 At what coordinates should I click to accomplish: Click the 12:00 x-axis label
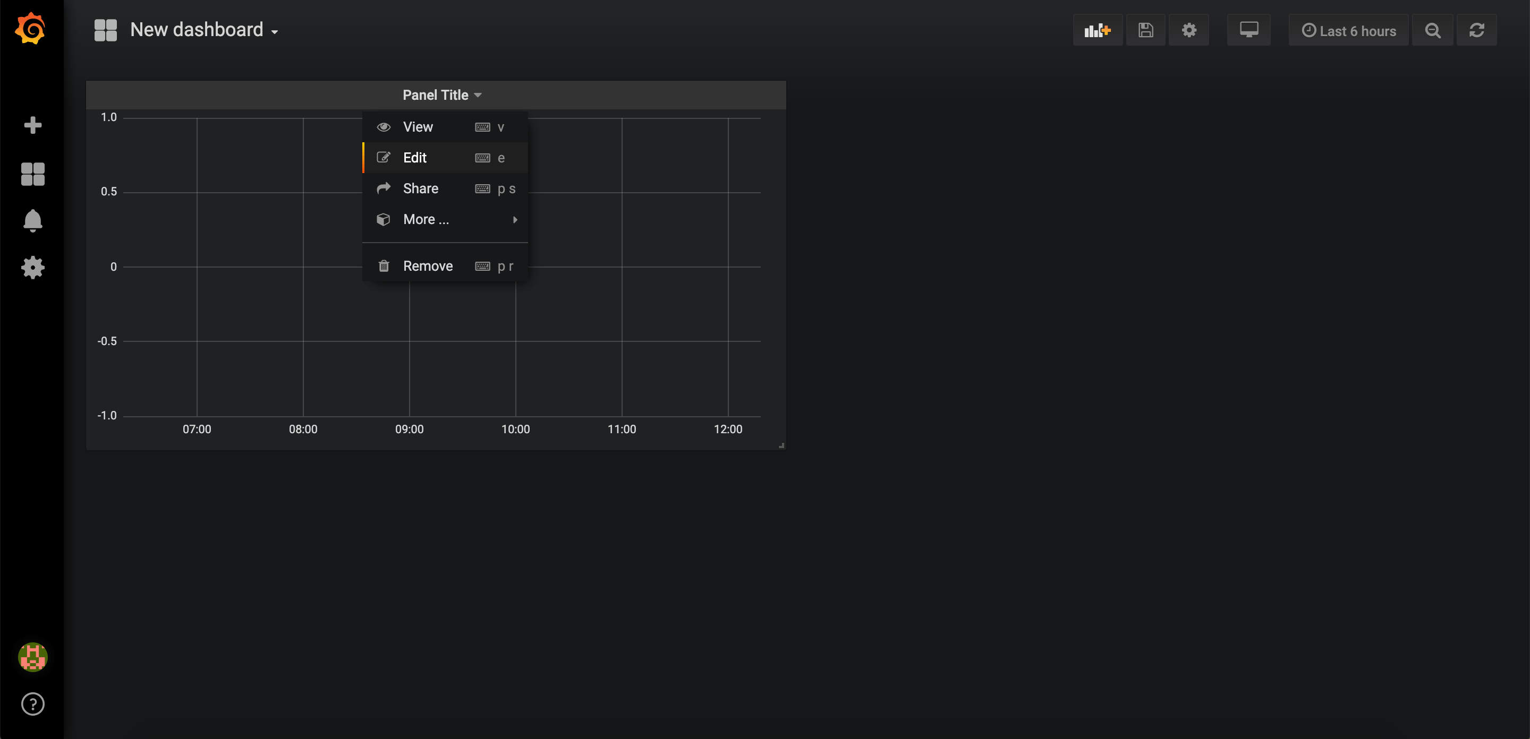728,429
